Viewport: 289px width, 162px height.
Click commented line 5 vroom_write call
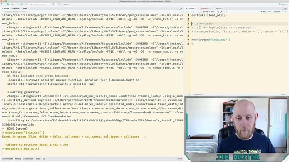coord(240,31)
